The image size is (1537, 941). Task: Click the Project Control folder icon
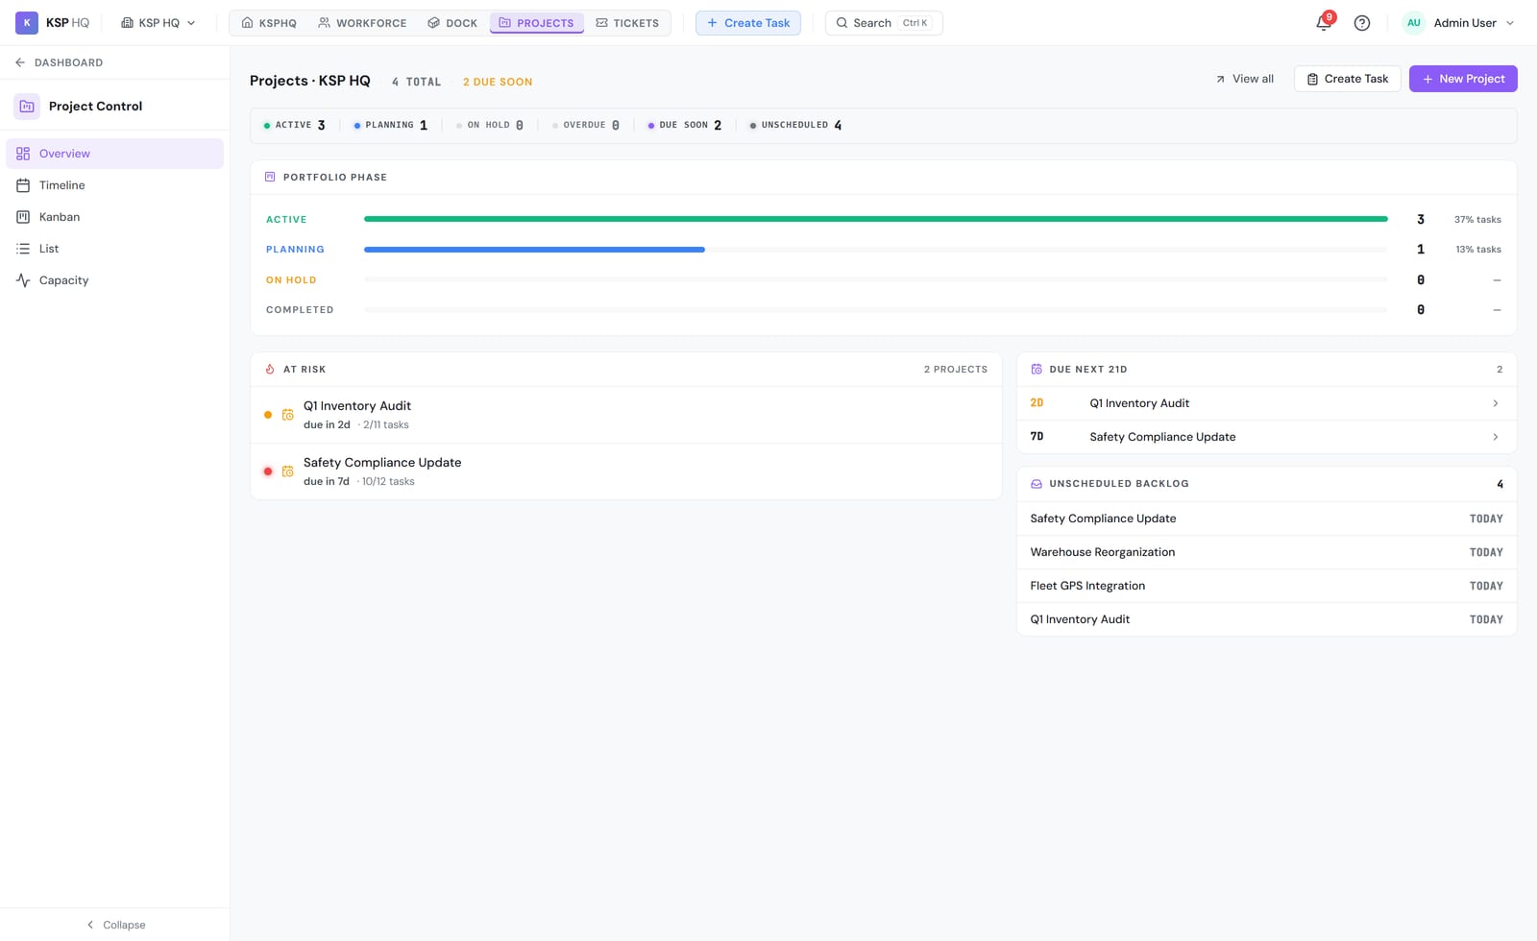(27, 107)
